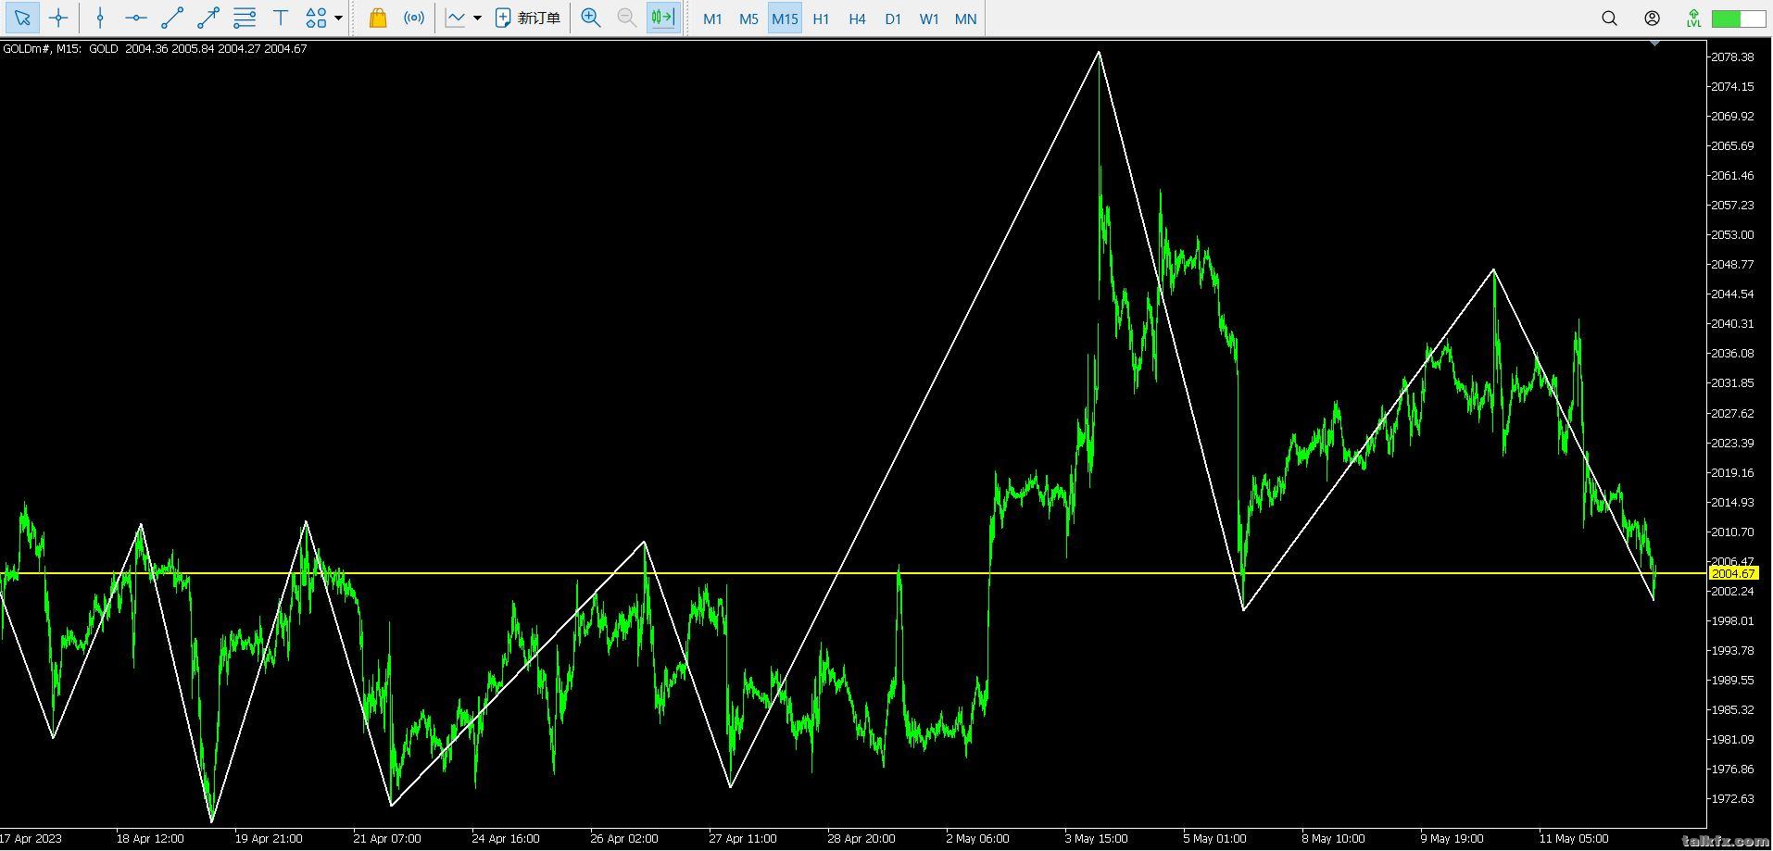Select the text label tool

281,18
